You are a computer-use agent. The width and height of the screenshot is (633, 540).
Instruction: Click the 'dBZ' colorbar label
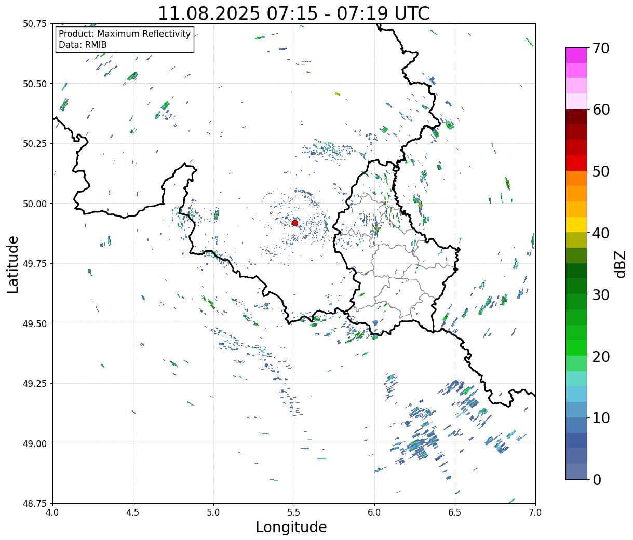point(621,264)
